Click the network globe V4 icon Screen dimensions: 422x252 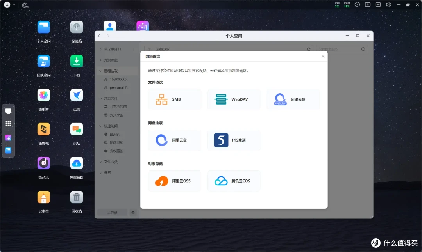click(25, 5)
